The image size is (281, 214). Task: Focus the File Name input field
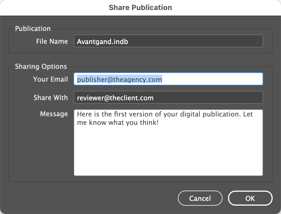[168, 41]
